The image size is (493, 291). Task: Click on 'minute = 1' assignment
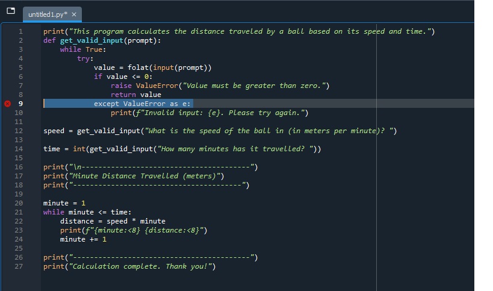(x=64, y=203)
